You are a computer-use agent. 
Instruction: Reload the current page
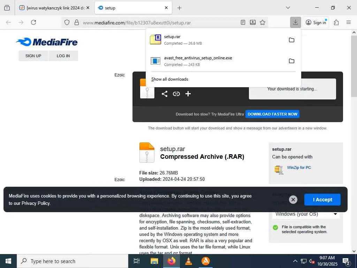coord(33,22)
